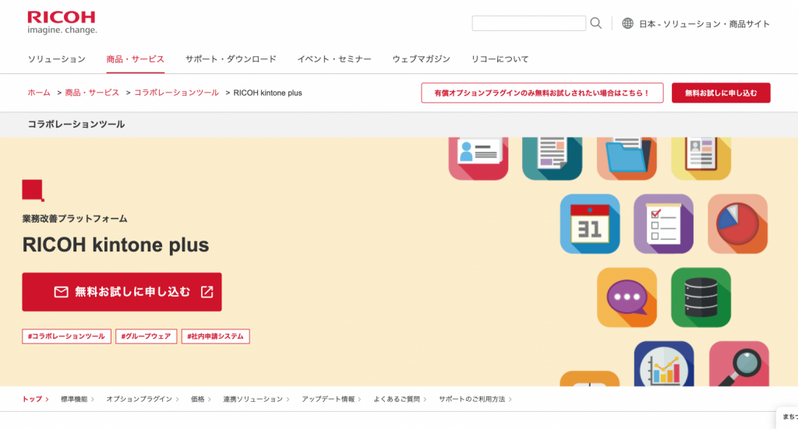Go to the 価格 tab

(x=201, y=399)
